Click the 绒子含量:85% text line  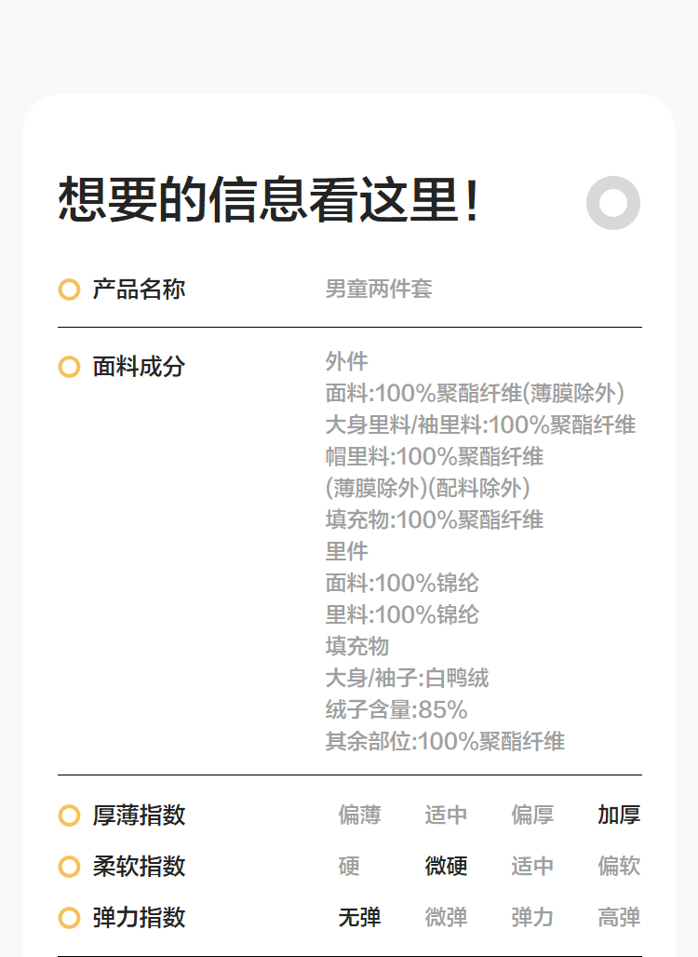click(396, 710)
